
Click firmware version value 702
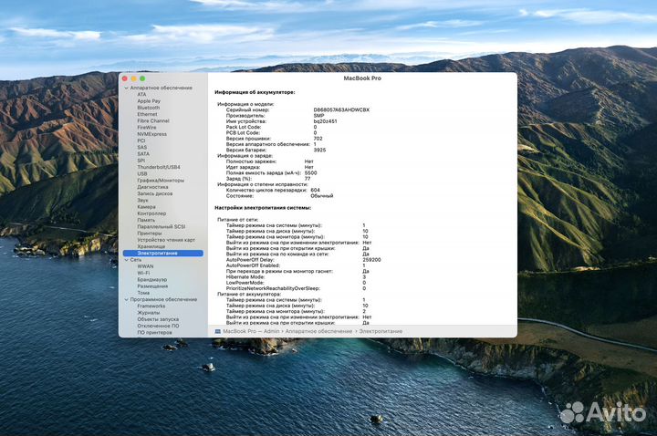coord(318,139)
